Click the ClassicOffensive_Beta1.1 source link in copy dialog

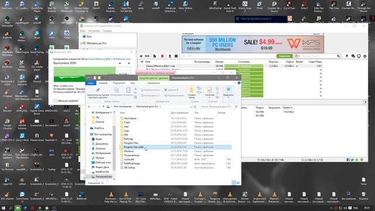(101, 59)
